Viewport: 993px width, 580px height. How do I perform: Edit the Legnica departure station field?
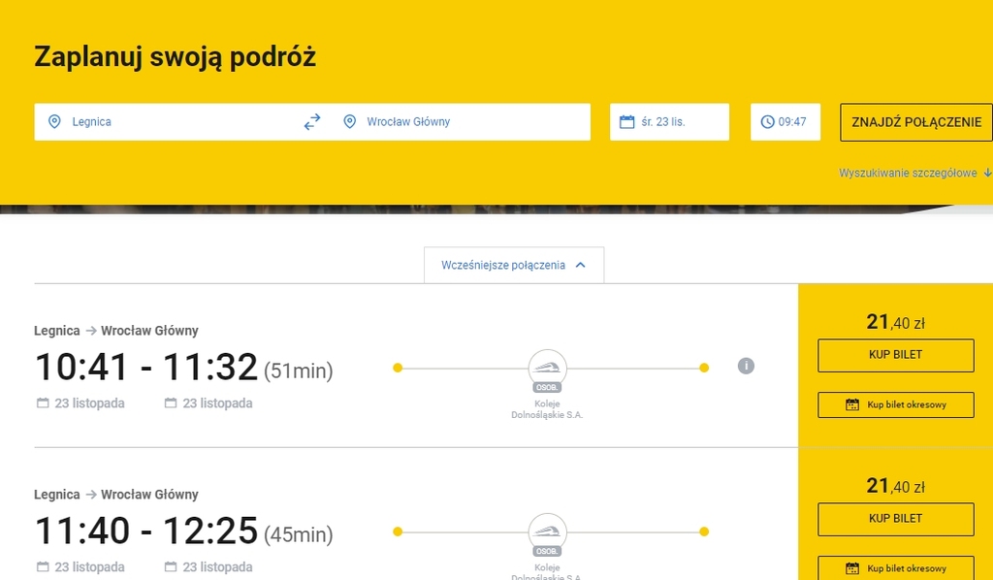coord(166,121)
